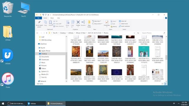Viewport: 189px width, 106px height.
Task: Show hidden system tray icons
Action: click(x=179, y=103)
